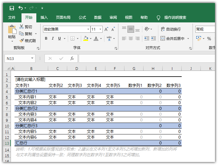Apply font color with the A icon
Viewport: 218px width, 165px height.
[x=96, y=38]
